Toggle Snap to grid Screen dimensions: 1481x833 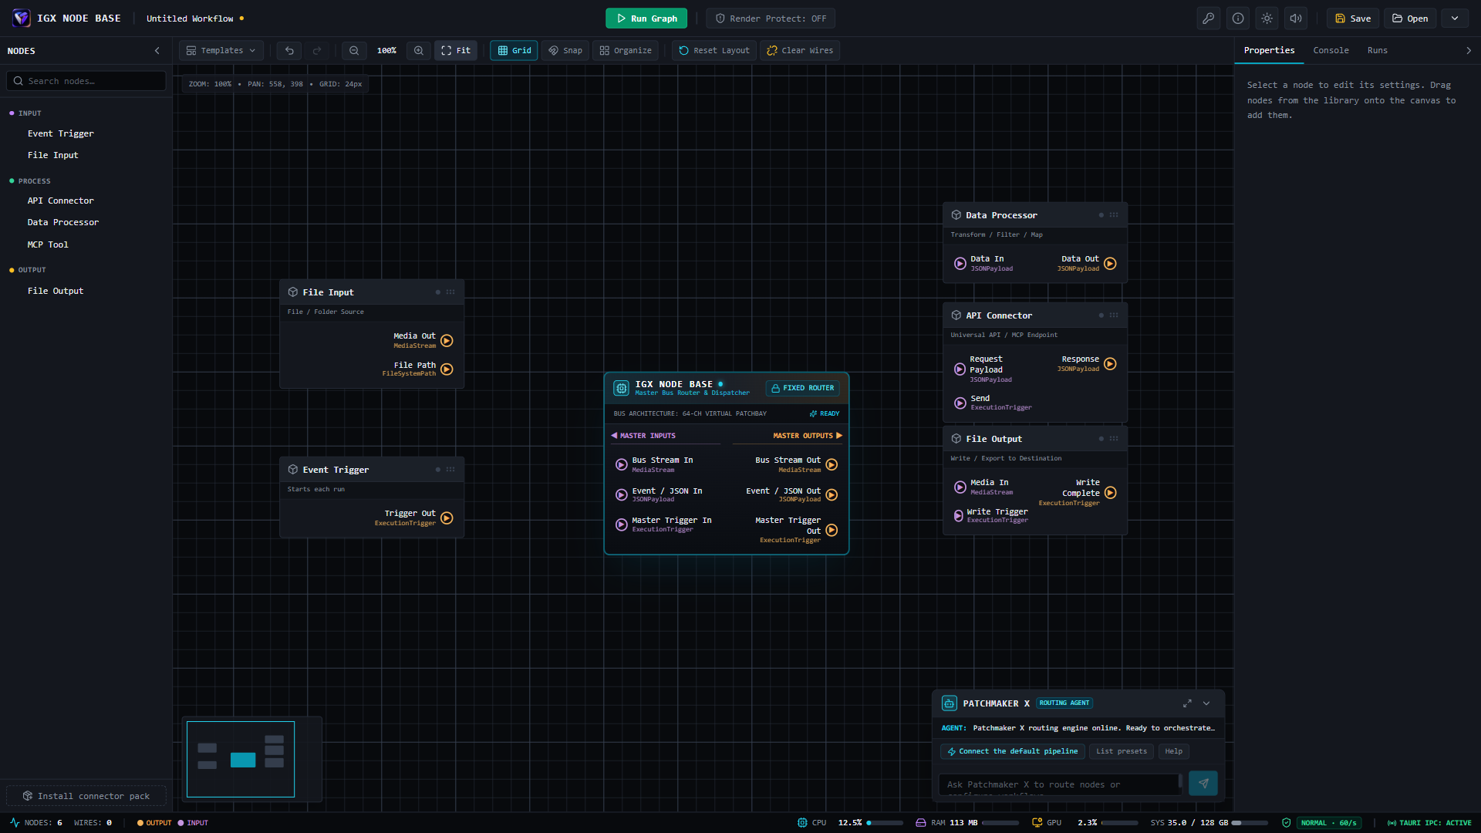(x=565, y=51)
